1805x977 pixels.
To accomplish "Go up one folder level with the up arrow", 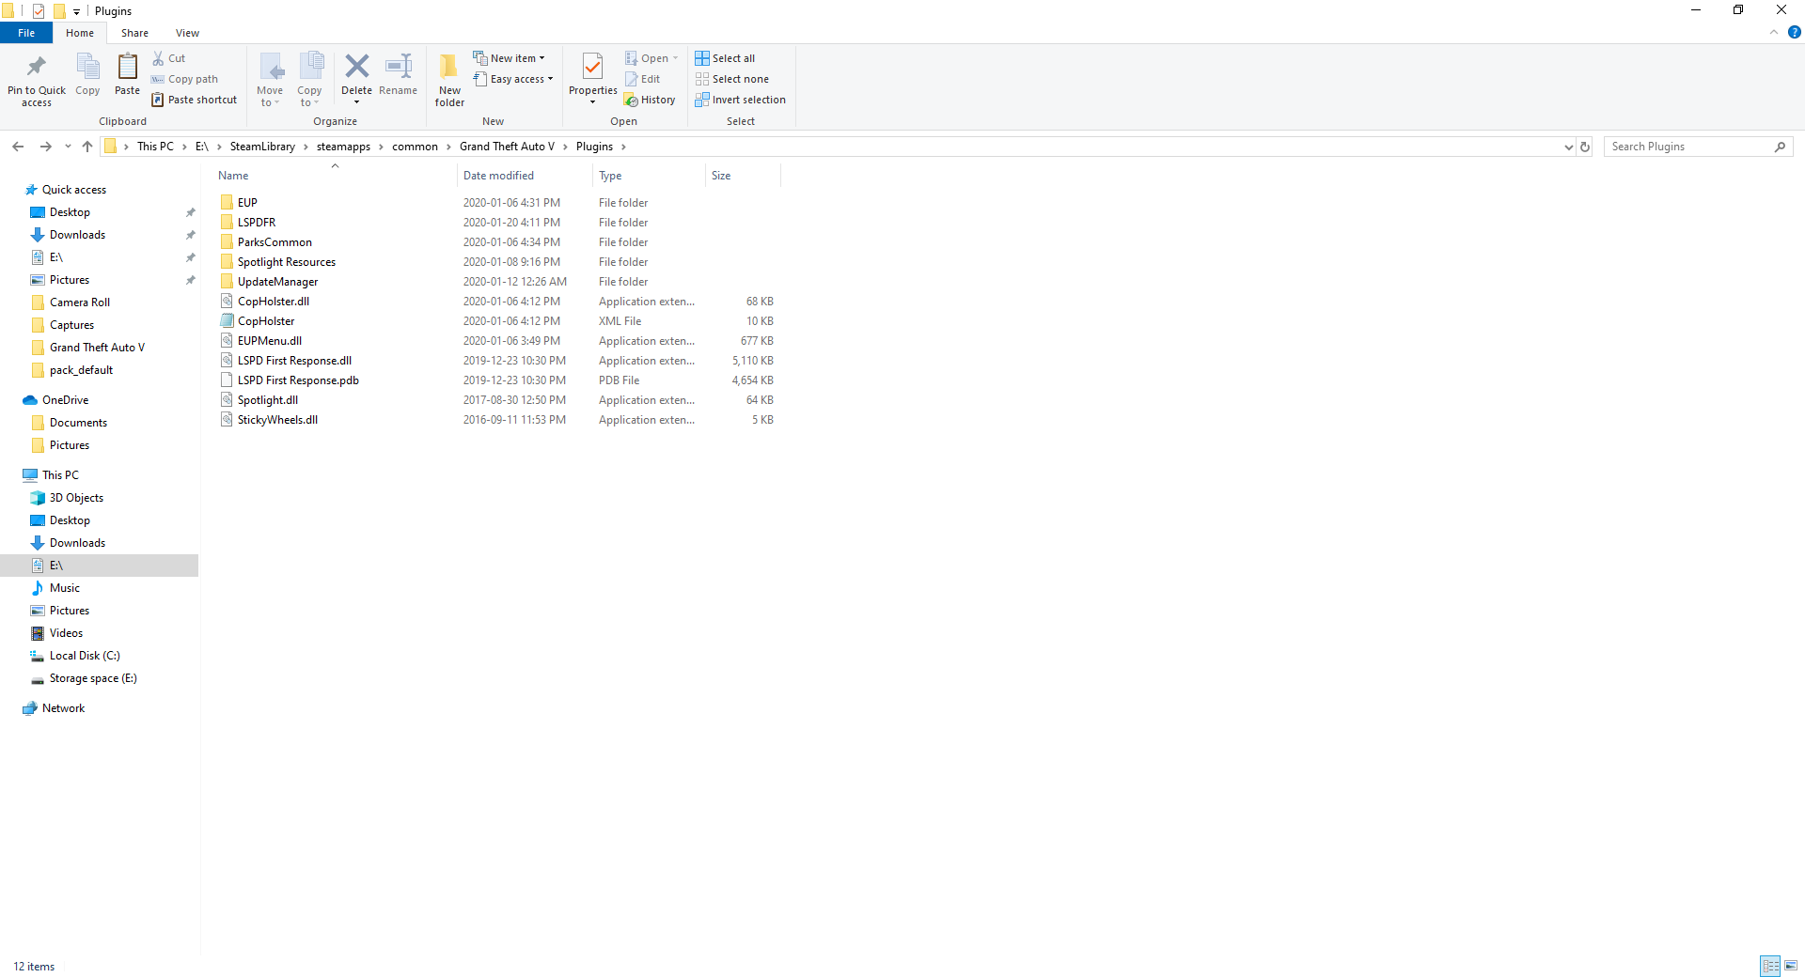I will [87, 147].
